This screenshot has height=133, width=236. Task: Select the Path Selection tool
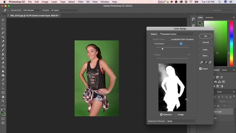[x=3, y=88]
